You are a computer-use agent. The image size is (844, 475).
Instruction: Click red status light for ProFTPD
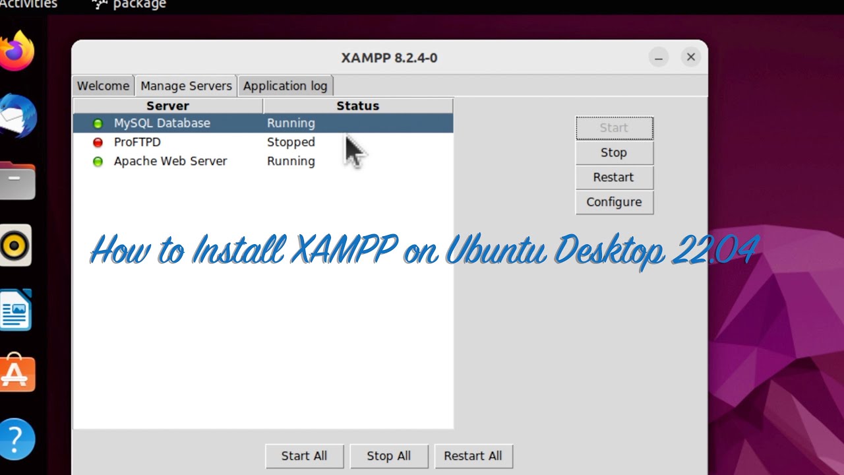(x=98, y=142)
